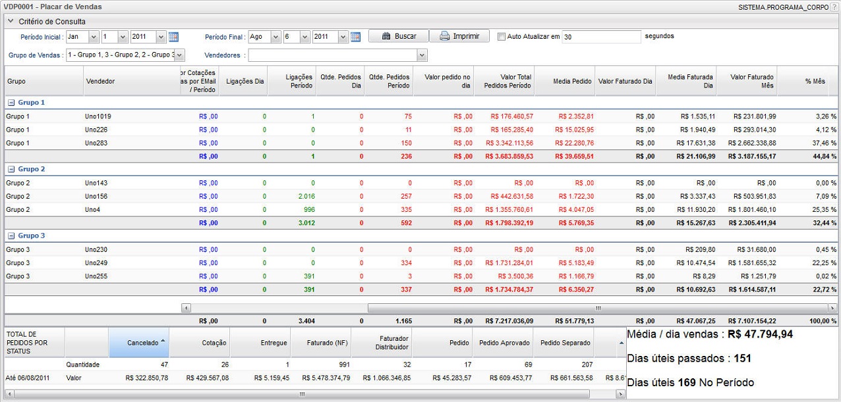This screenshot has width=841, height=402.
Task: Collapse the Critério de Consulta panel
Action: (x=11, y=22)
